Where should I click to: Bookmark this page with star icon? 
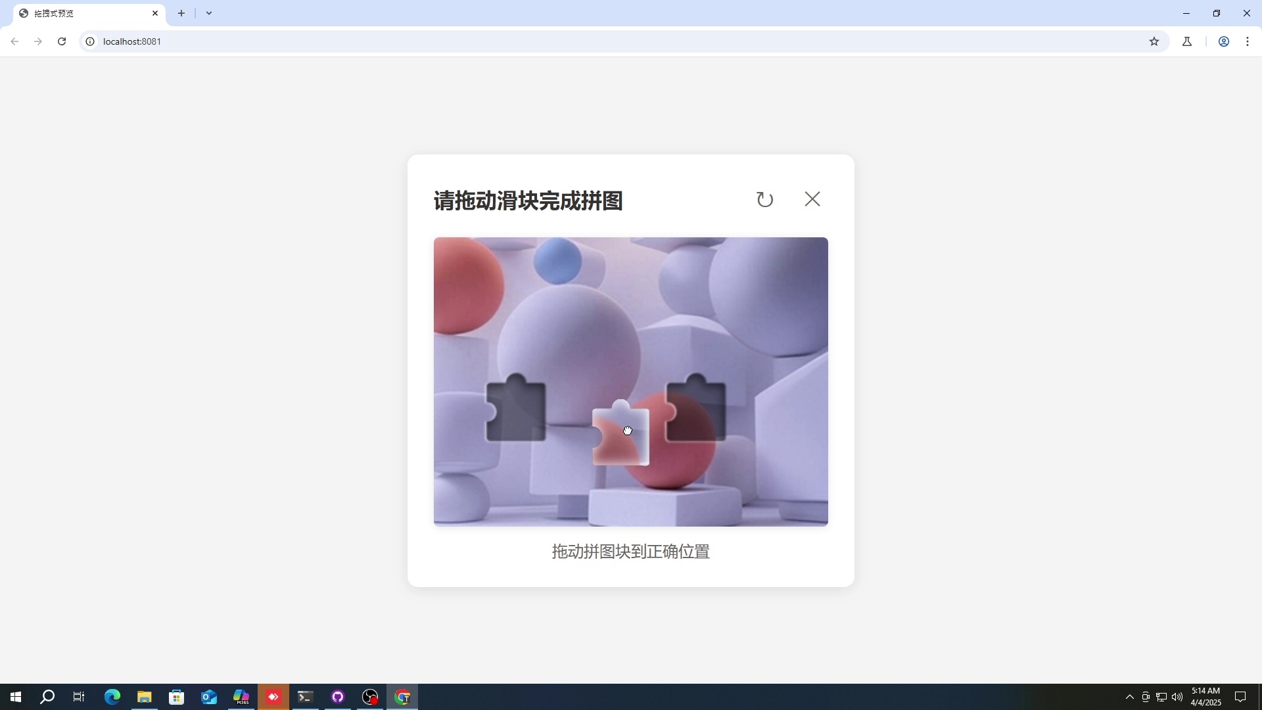point(1154,41)
